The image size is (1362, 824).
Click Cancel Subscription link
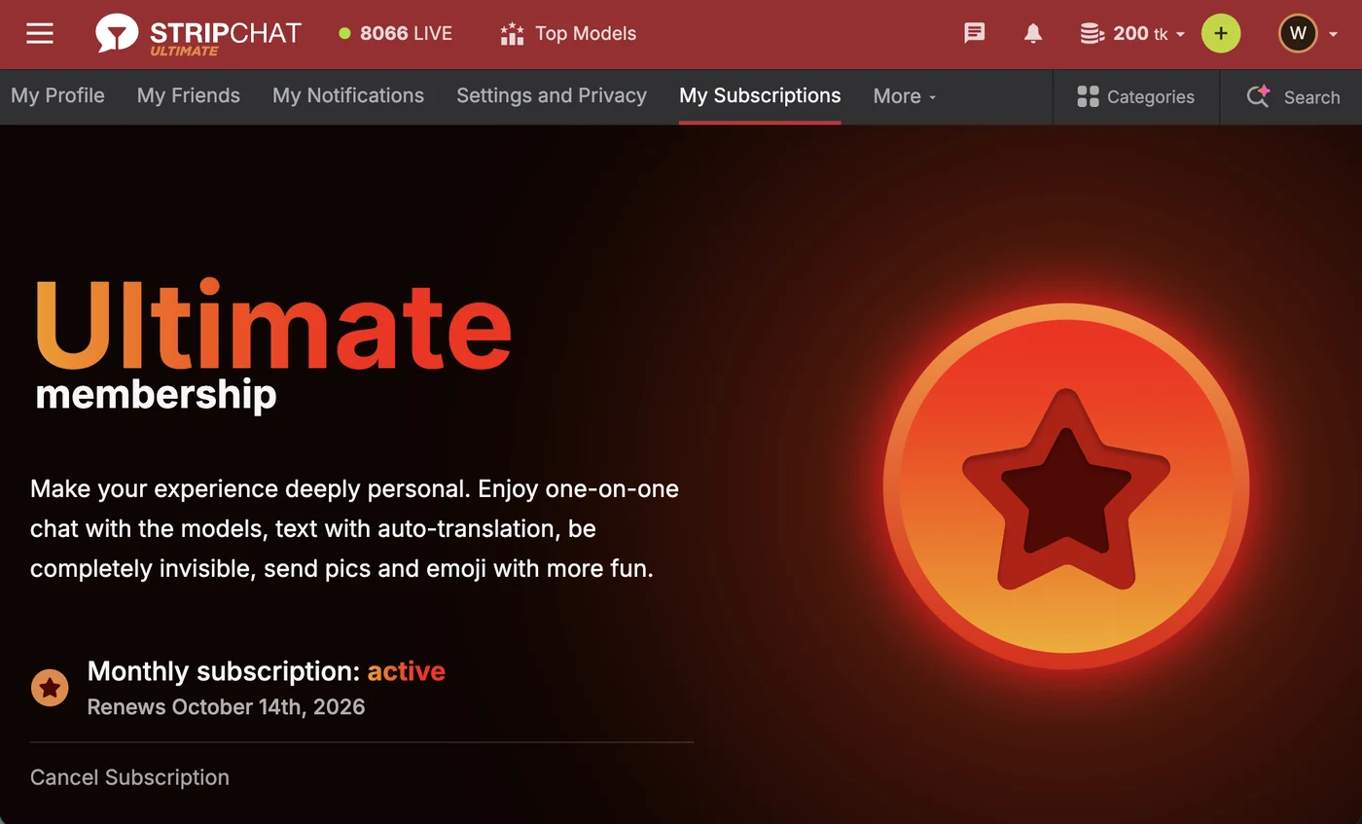coord(129,777)
